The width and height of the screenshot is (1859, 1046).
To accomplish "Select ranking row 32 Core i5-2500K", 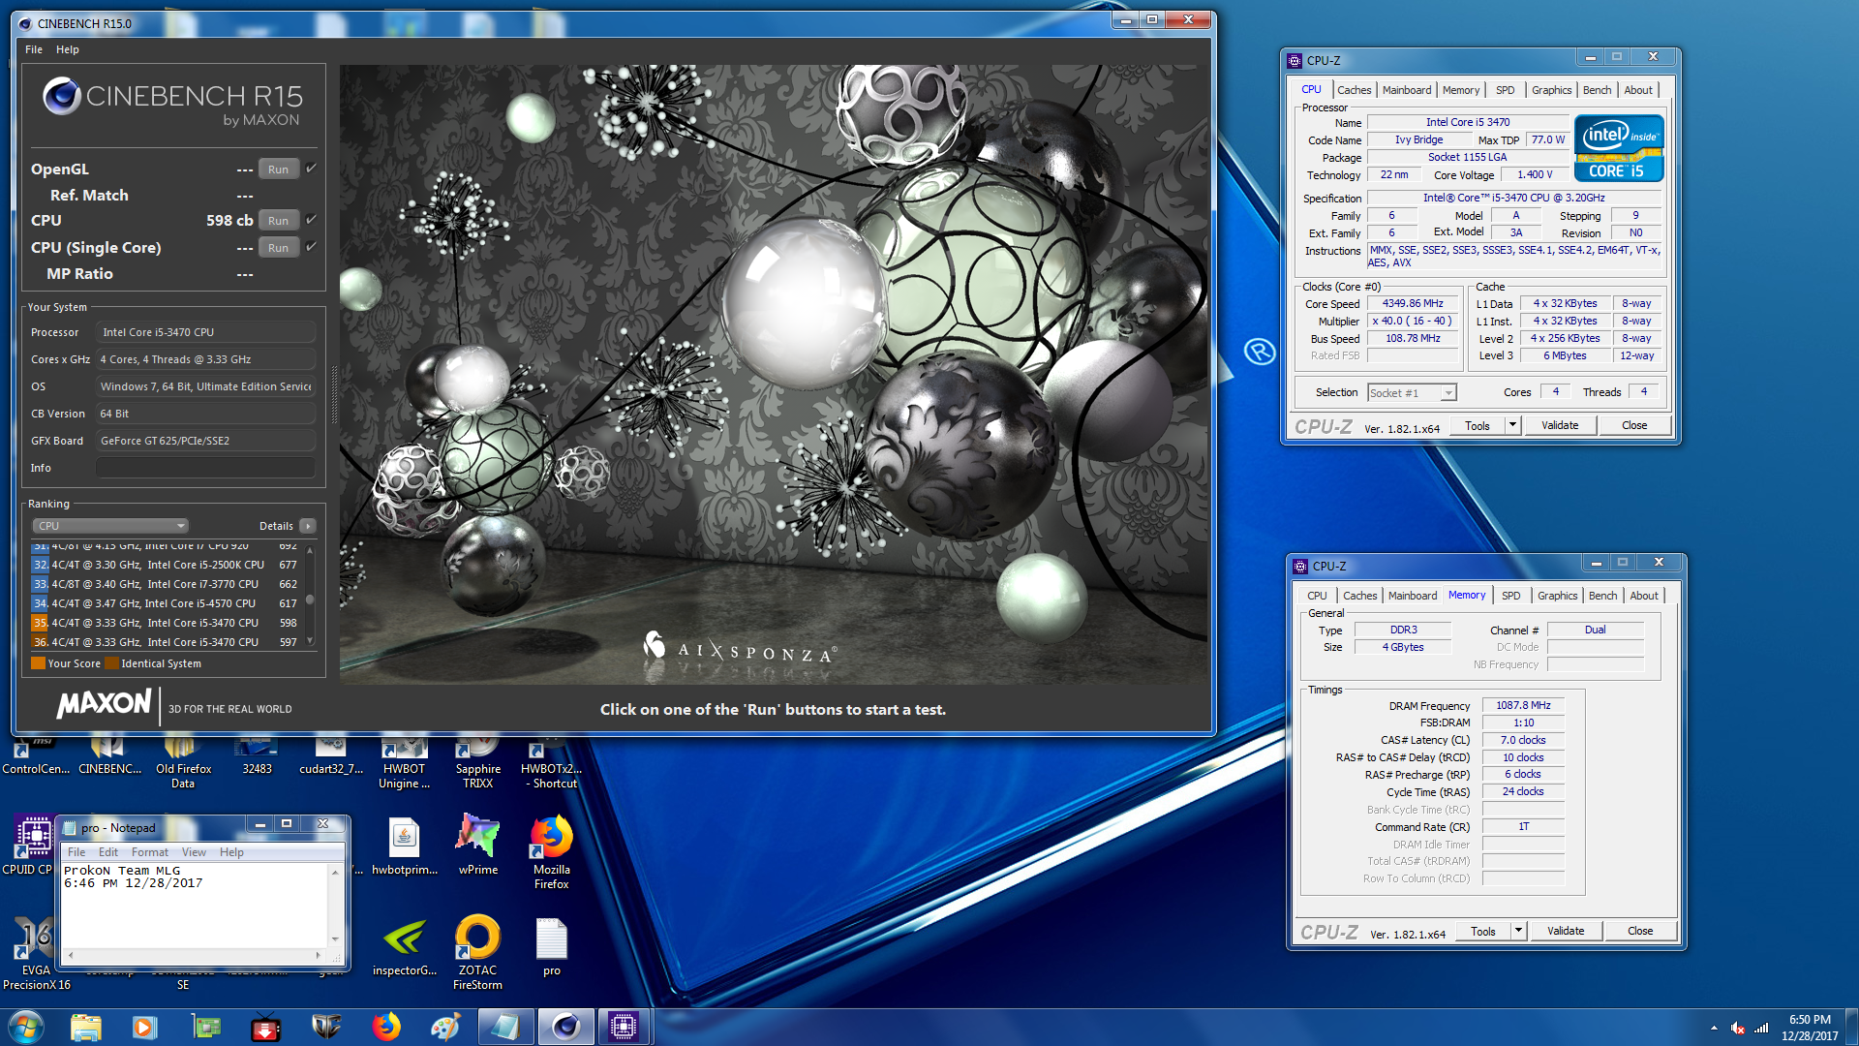I will click(x=167, y=565).
